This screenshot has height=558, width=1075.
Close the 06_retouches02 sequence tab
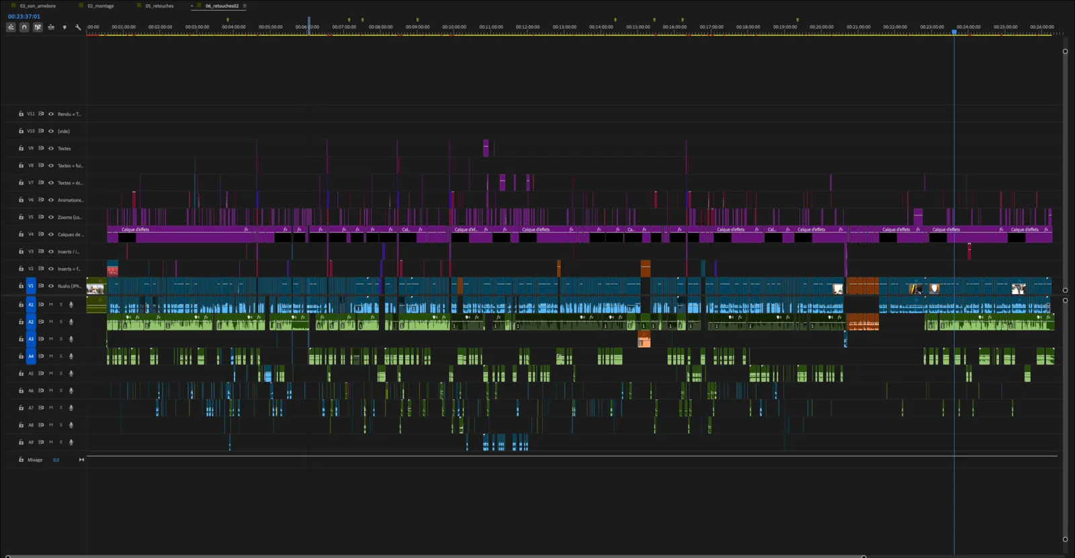[x=191, y=6]
